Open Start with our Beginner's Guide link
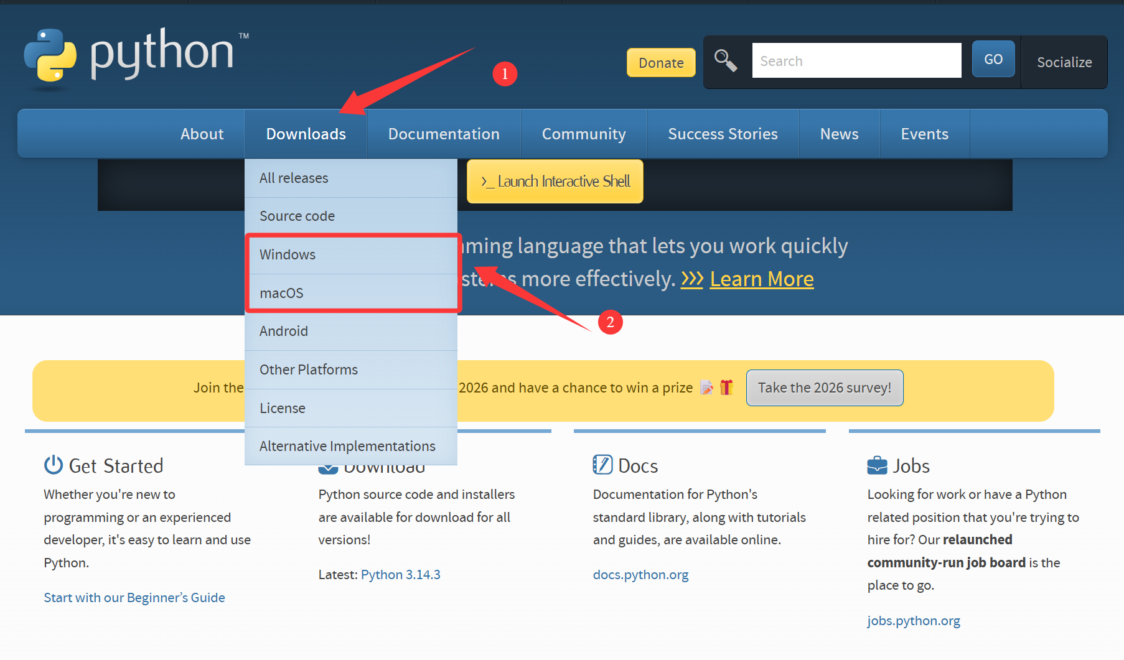 pos(134,598)
